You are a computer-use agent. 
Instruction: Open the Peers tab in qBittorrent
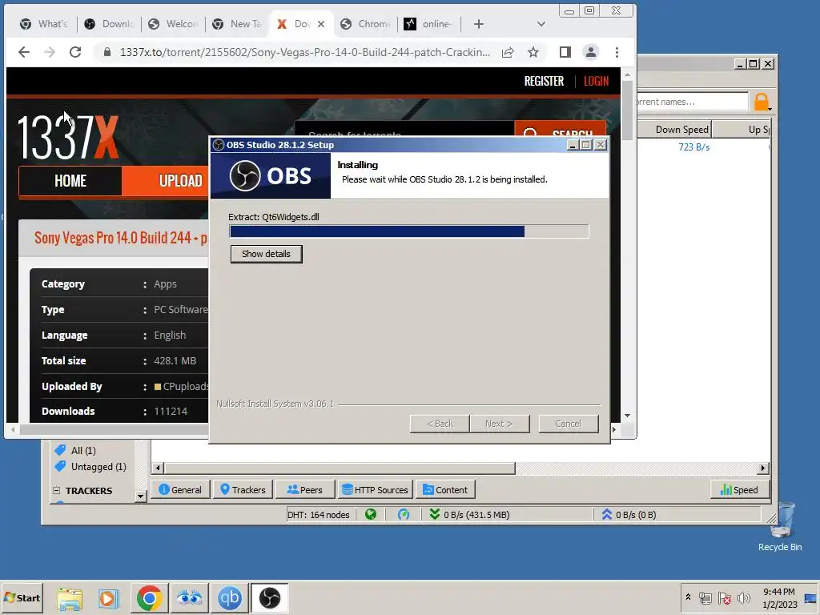305,490
